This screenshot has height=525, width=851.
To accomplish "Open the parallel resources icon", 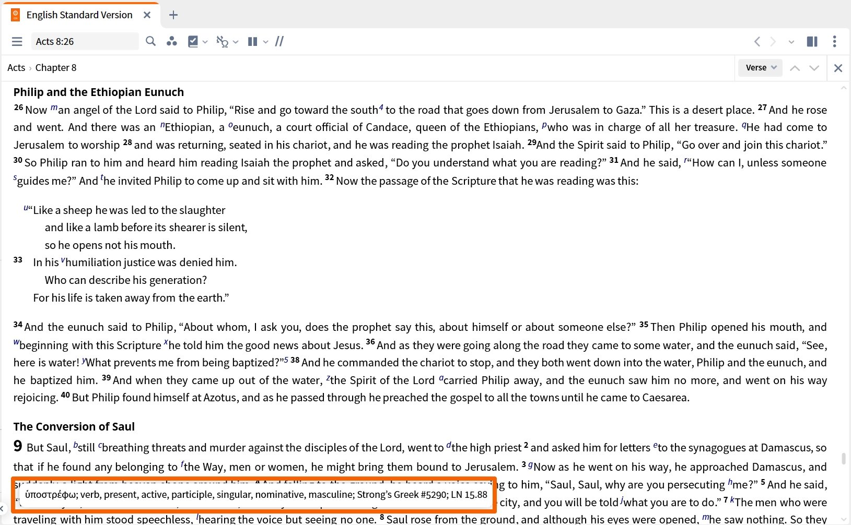I will click(x=171, y=41).
